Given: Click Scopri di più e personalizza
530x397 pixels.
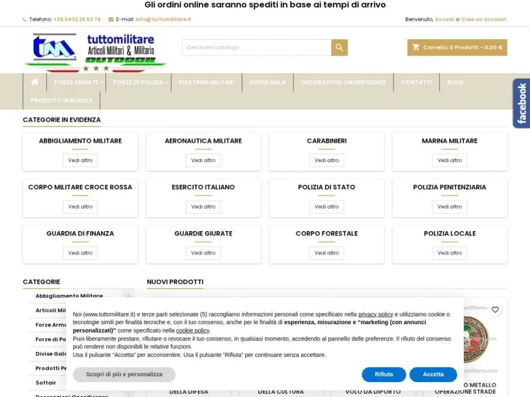Looking at the screenshot, I should pyautogui.click(x=124, y=374).
